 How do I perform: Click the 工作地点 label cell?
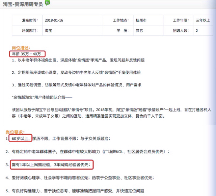pyautogui.click(x=118, y=20)
